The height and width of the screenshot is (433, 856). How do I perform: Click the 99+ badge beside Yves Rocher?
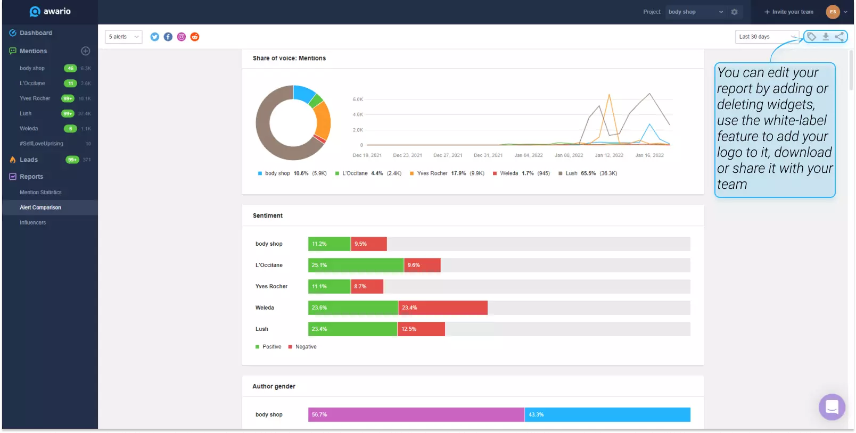point(68,98)
